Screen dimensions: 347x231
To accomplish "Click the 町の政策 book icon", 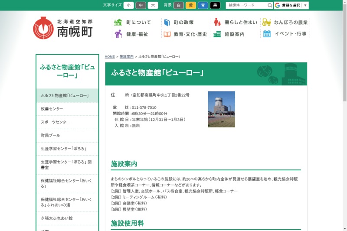I will [167, 22].
